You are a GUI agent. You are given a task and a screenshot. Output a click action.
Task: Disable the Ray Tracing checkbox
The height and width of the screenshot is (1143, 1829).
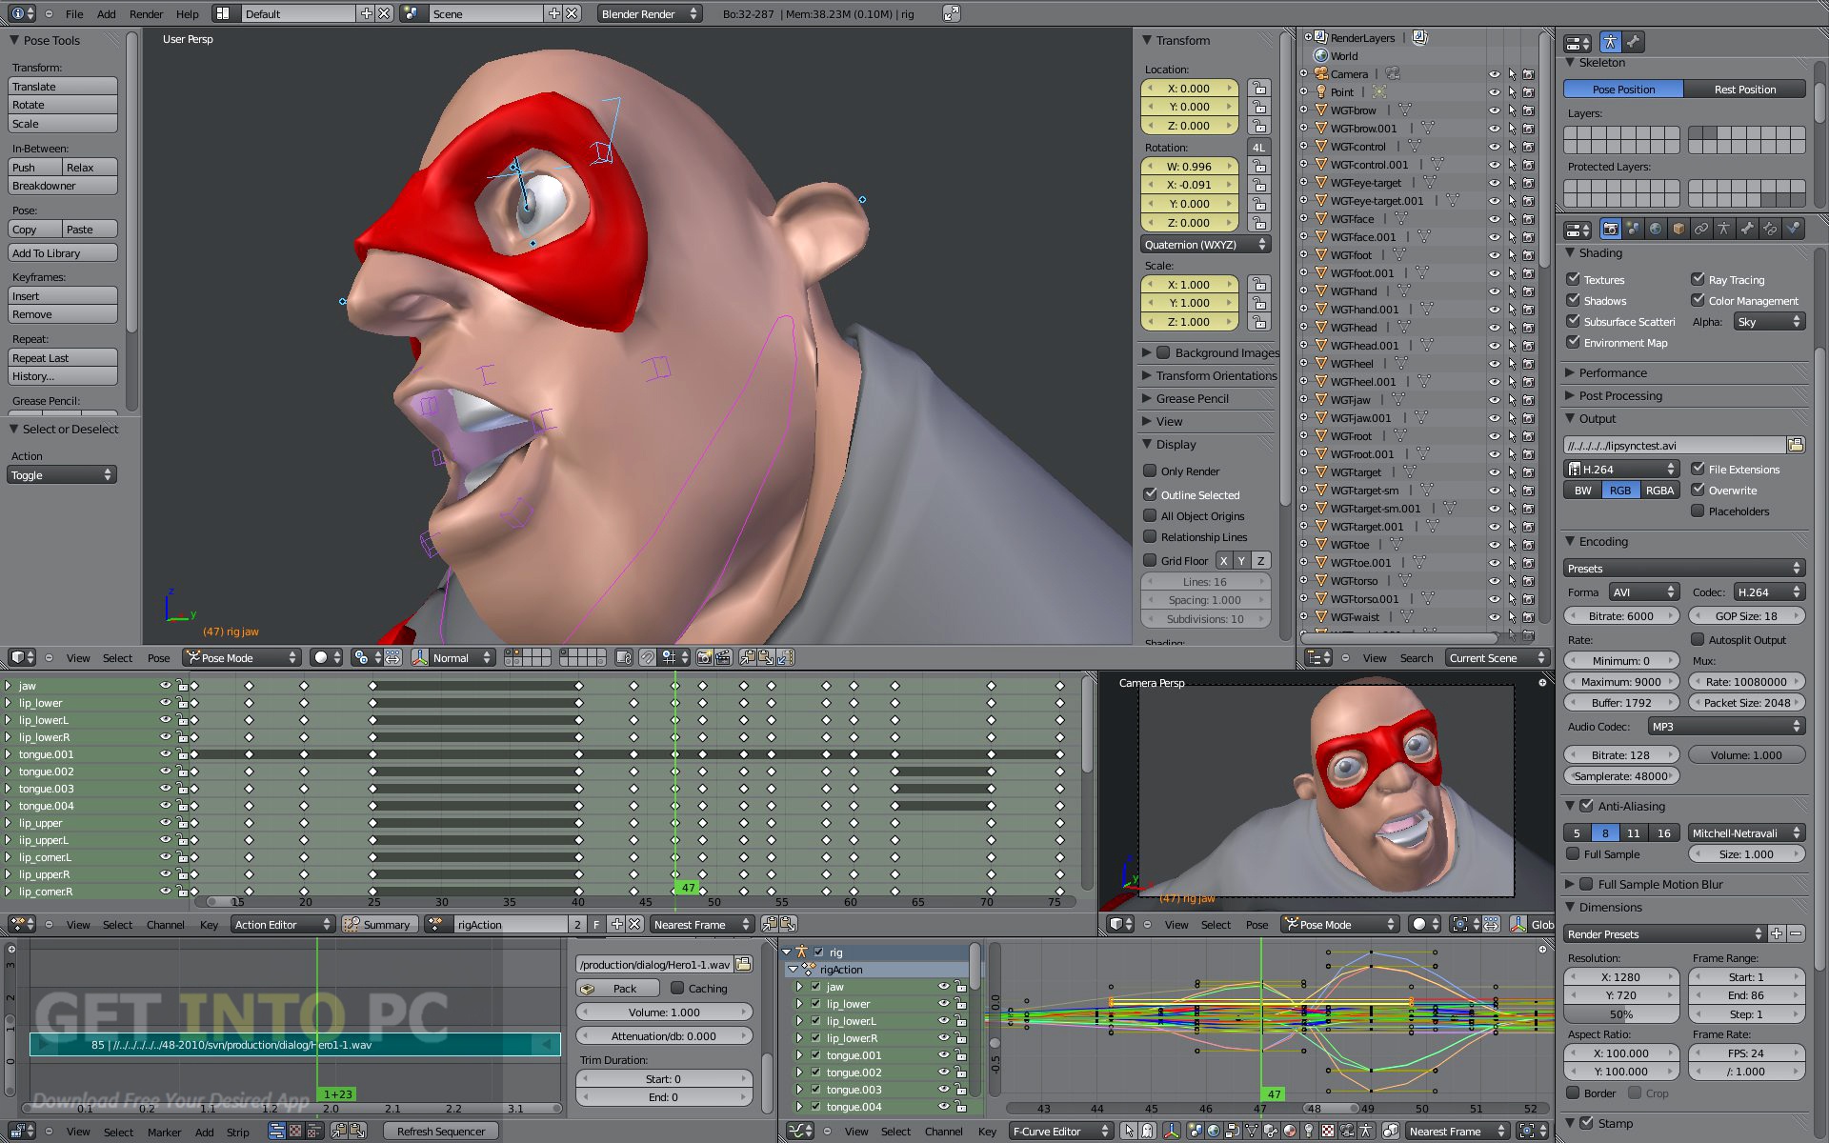coord(1698,279)
